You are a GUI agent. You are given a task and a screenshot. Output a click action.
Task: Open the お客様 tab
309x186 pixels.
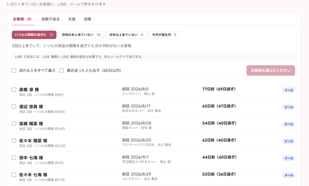tap(23, 19)
